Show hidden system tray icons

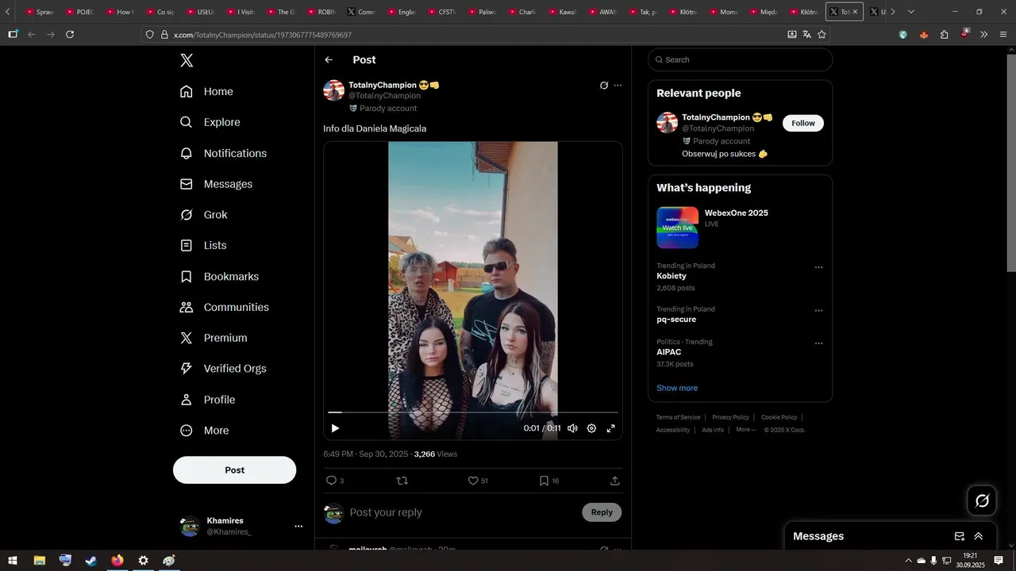click(x=908, y=561)
